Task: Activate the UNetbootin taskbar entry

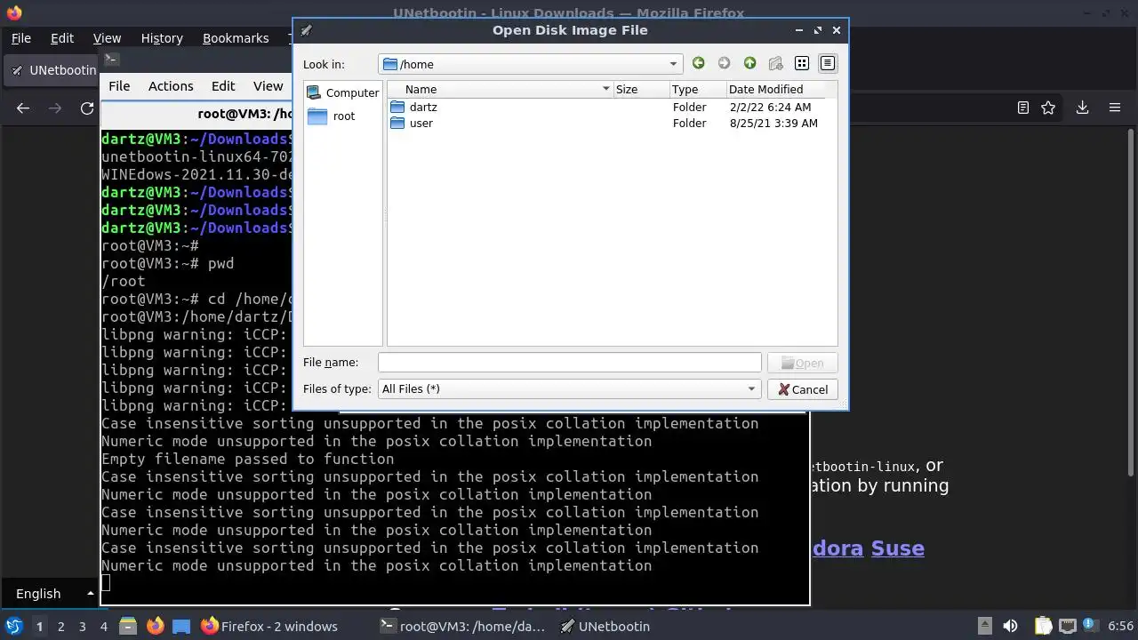Action: (x=605, y=626)
